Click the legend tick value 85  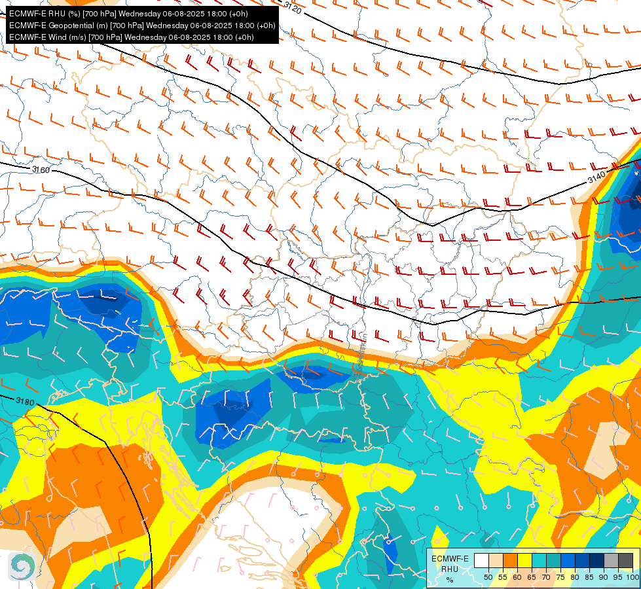tap(589, 577)
